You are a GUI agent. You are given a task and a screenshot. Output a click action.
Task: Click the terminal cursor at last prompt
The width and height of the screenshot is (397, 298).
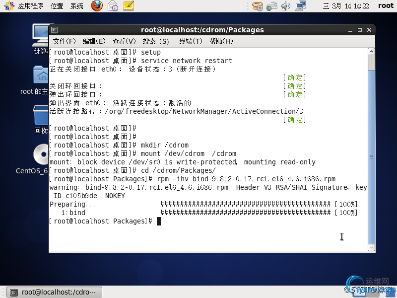coord(159,221)
